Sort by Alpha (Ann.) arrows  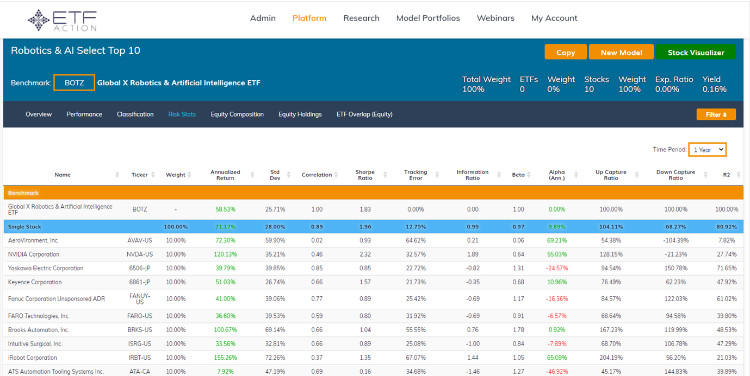tap(577, 175)
